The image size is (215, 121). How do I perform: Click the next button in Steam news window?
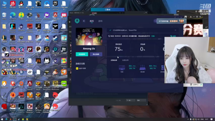tap(130, 100)
